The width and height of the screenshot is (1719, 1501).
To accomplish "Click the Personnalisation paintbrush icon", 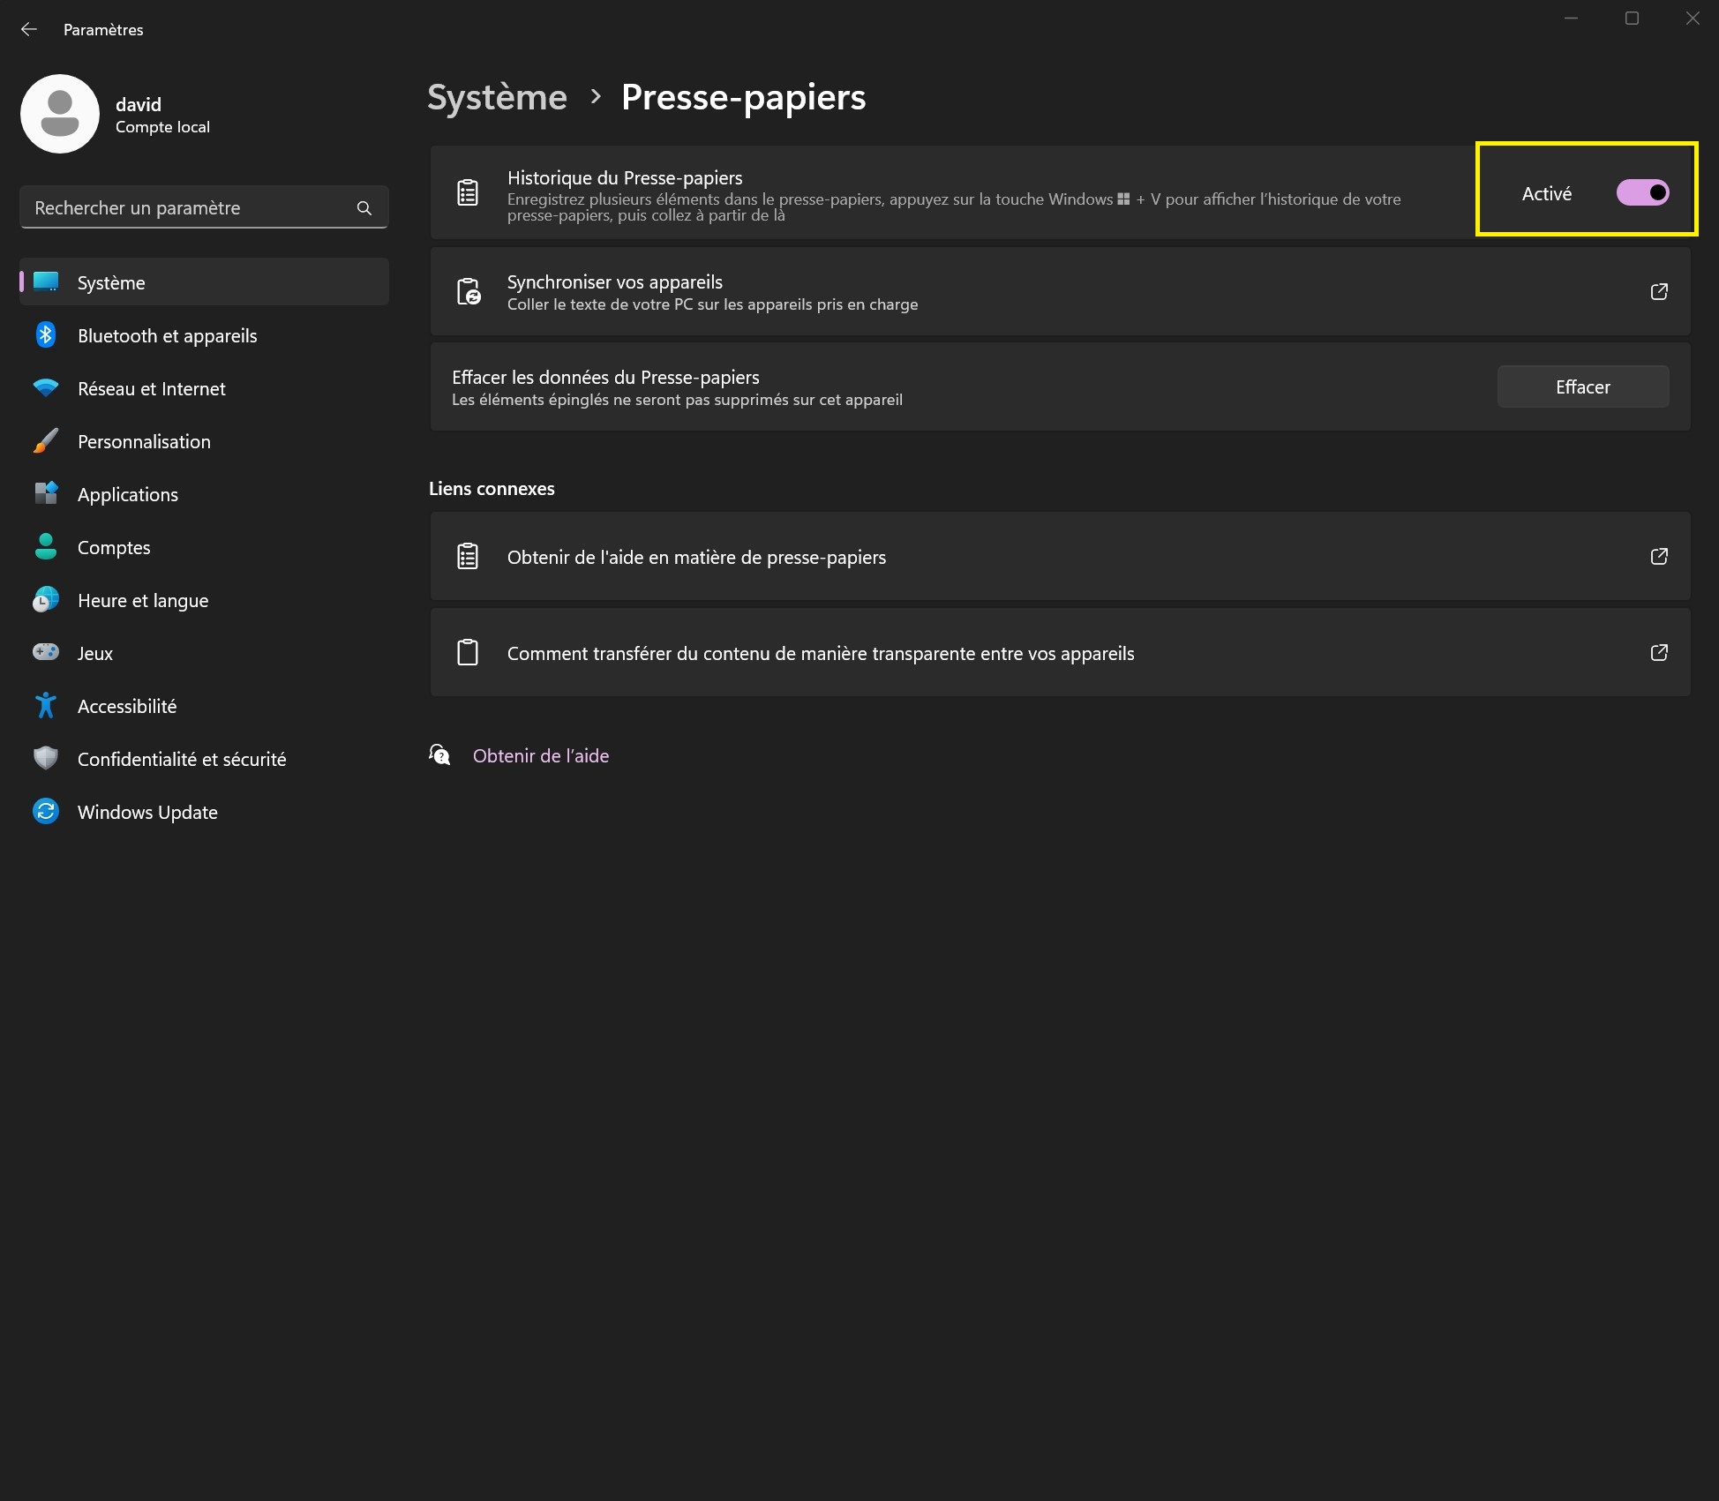I will [x=46, y=441].
